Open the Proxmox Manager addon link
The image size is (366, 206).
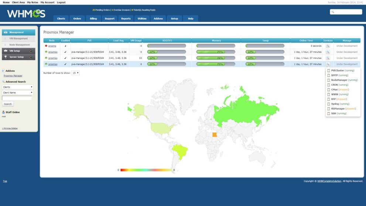pos(13,75)
